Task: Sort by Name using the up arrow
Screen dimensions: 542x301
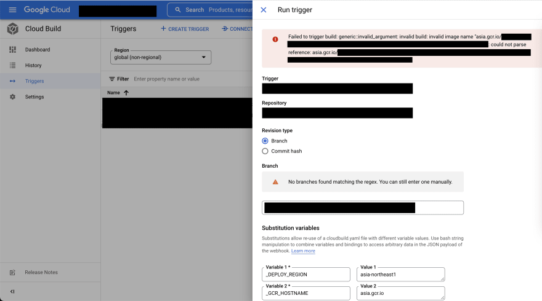Action: [126, 93]
